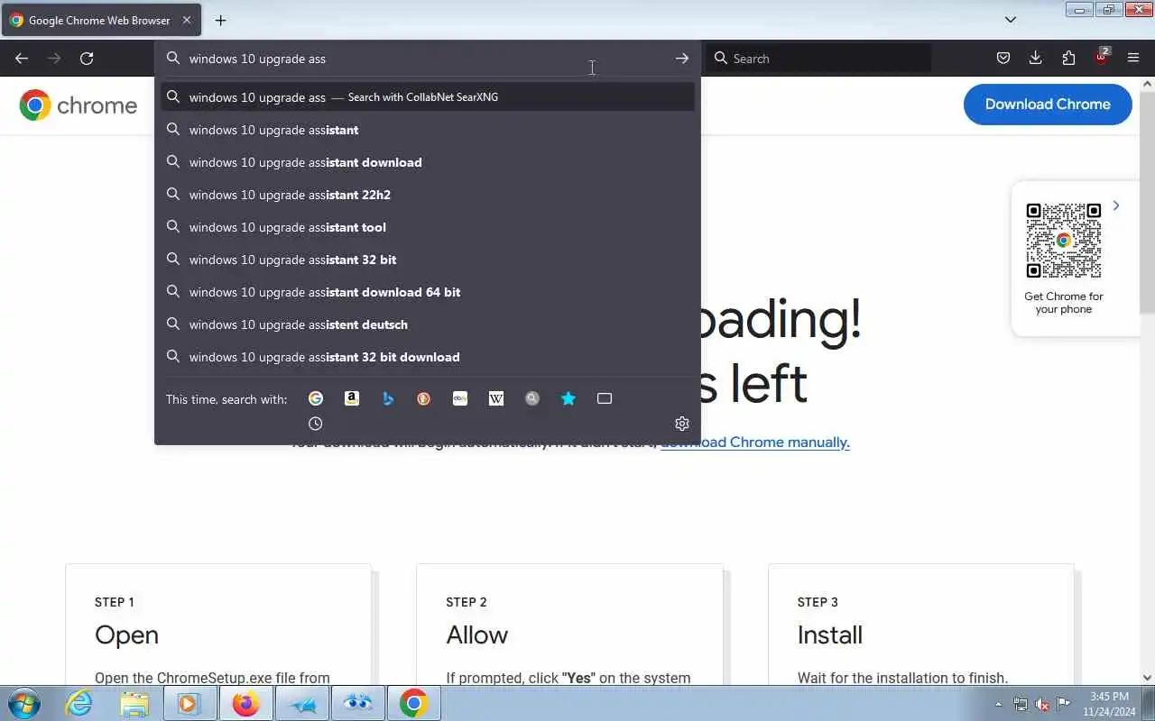Select "Search with CollabNet SearXNG" row
This screenshot has height=721, width=1155.
coord(428,97)
